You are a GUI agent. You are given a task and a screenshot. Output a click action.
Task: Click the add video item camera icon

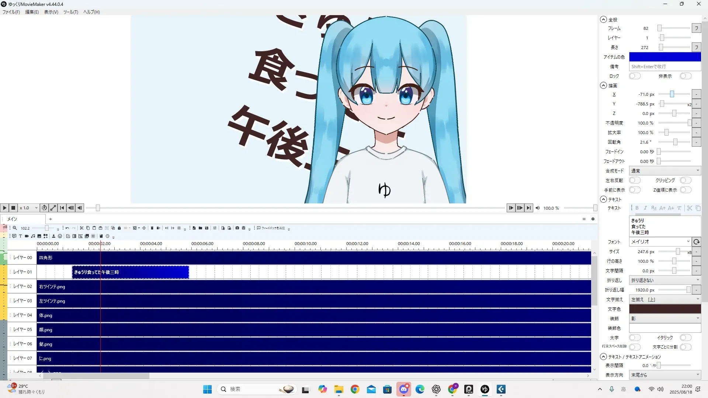27,236
